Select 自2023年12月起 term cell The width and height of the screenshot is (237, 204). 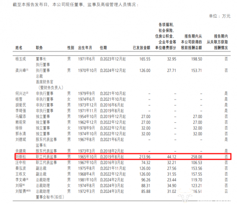113,59
